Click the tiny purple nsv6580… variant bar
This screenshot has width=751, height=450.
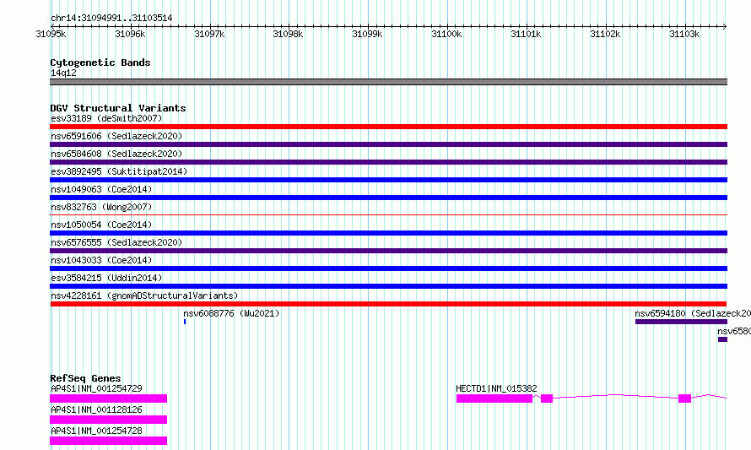[x=723, y=339]
